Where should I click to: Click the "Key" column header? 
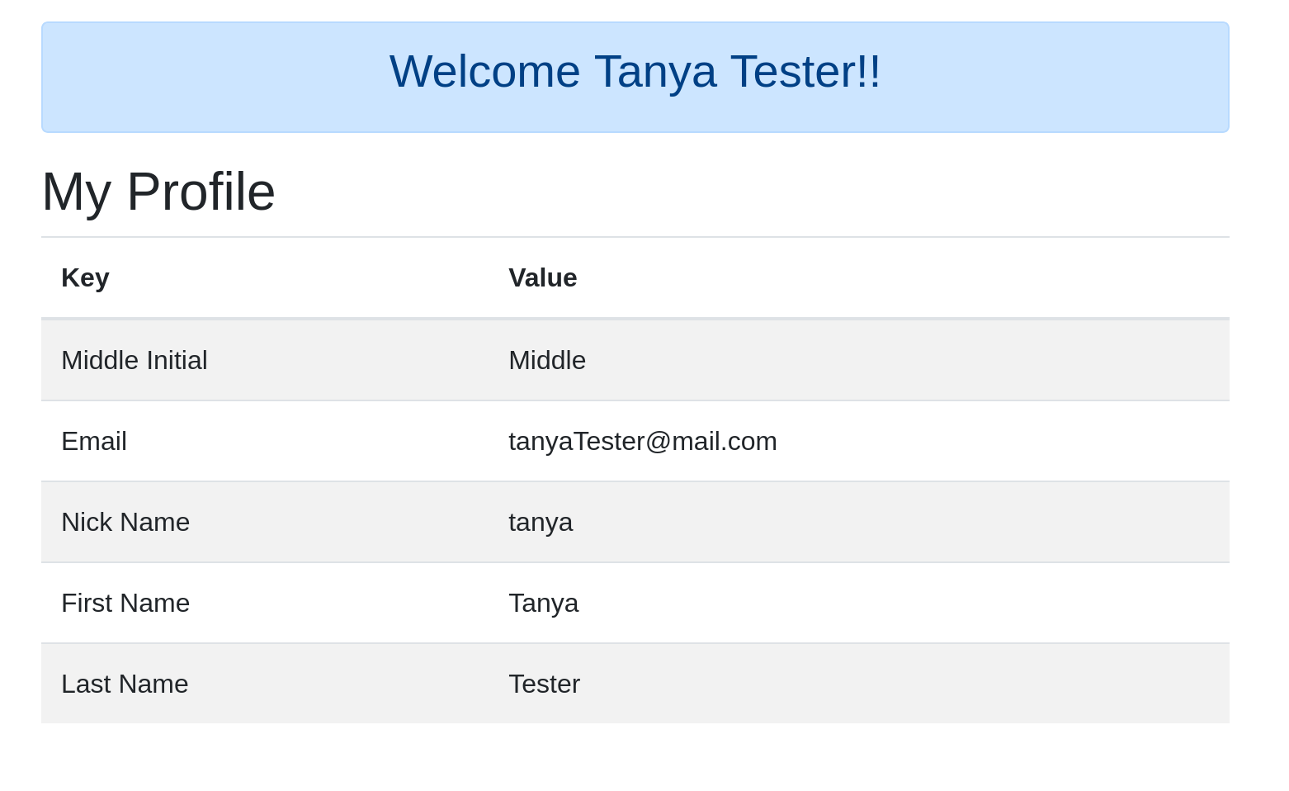click(x=85, y=278)
